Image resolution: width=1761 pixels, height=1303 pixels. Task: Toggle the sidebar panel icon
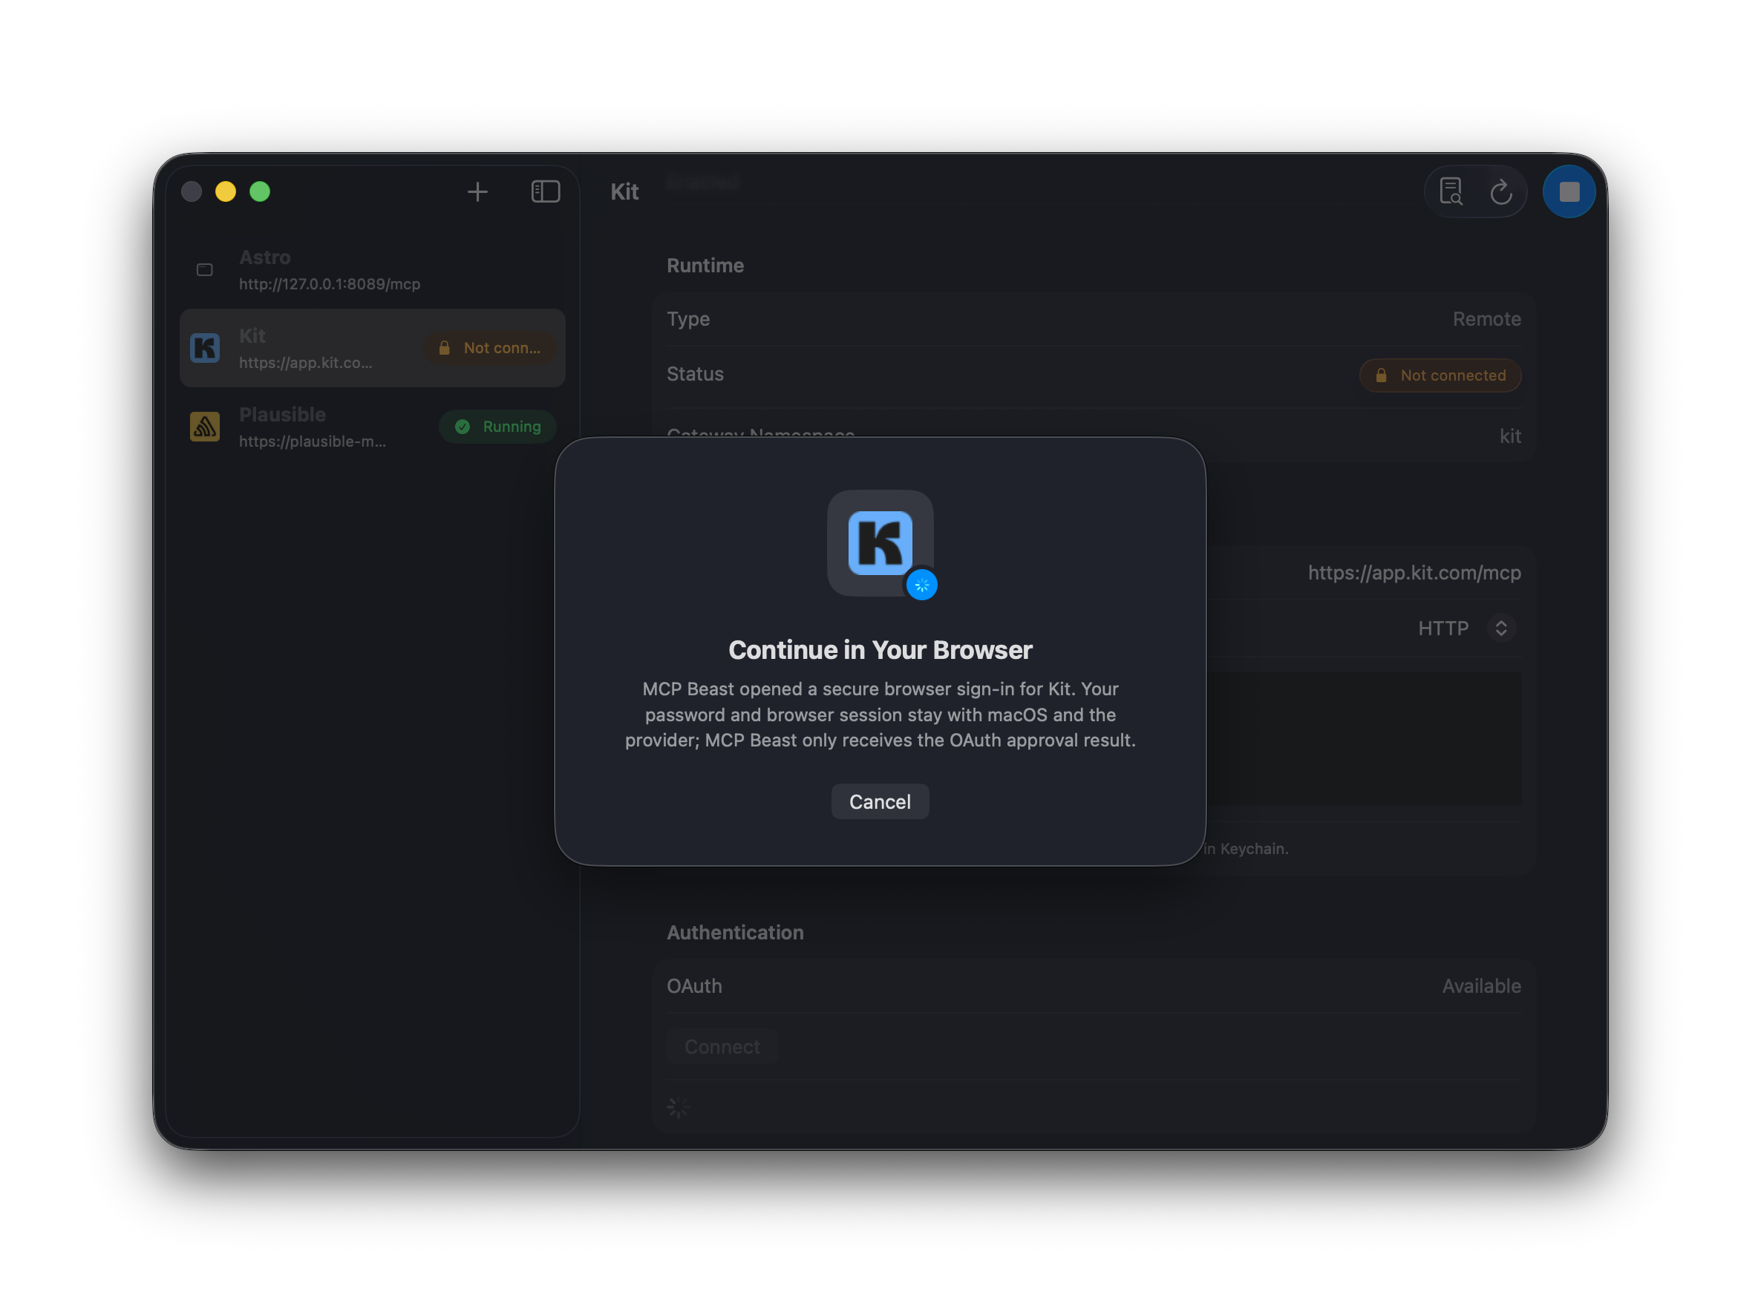(x=545, y=191)
